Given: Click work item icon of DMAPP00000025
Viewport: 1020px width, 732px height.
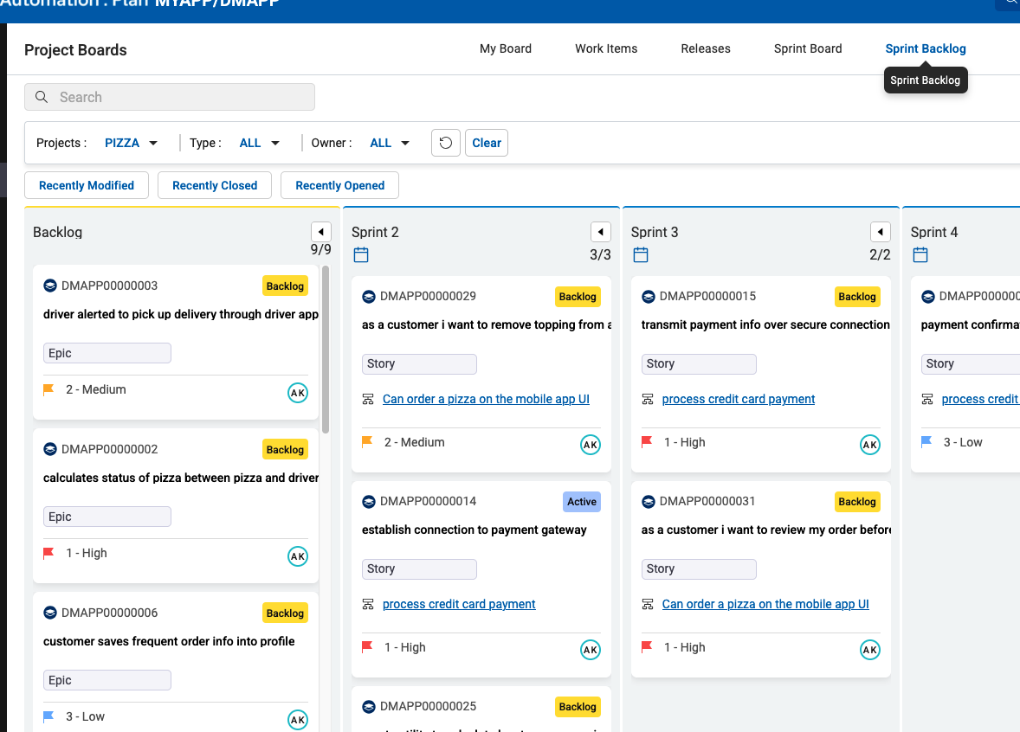Looking at the screenshot, I should (369, 707).
